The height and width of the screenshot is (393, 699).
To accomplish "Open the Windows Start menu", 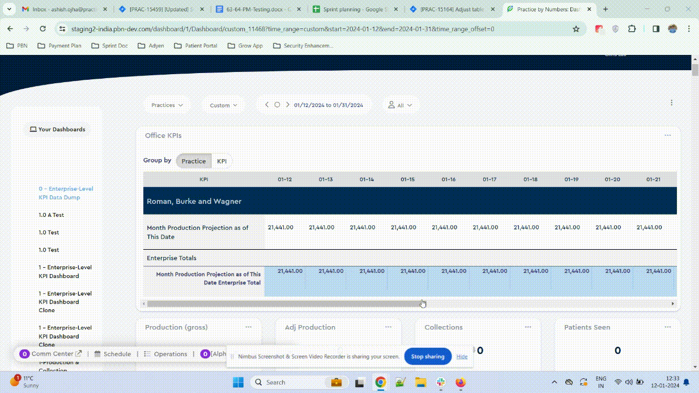I will (237, 382).
